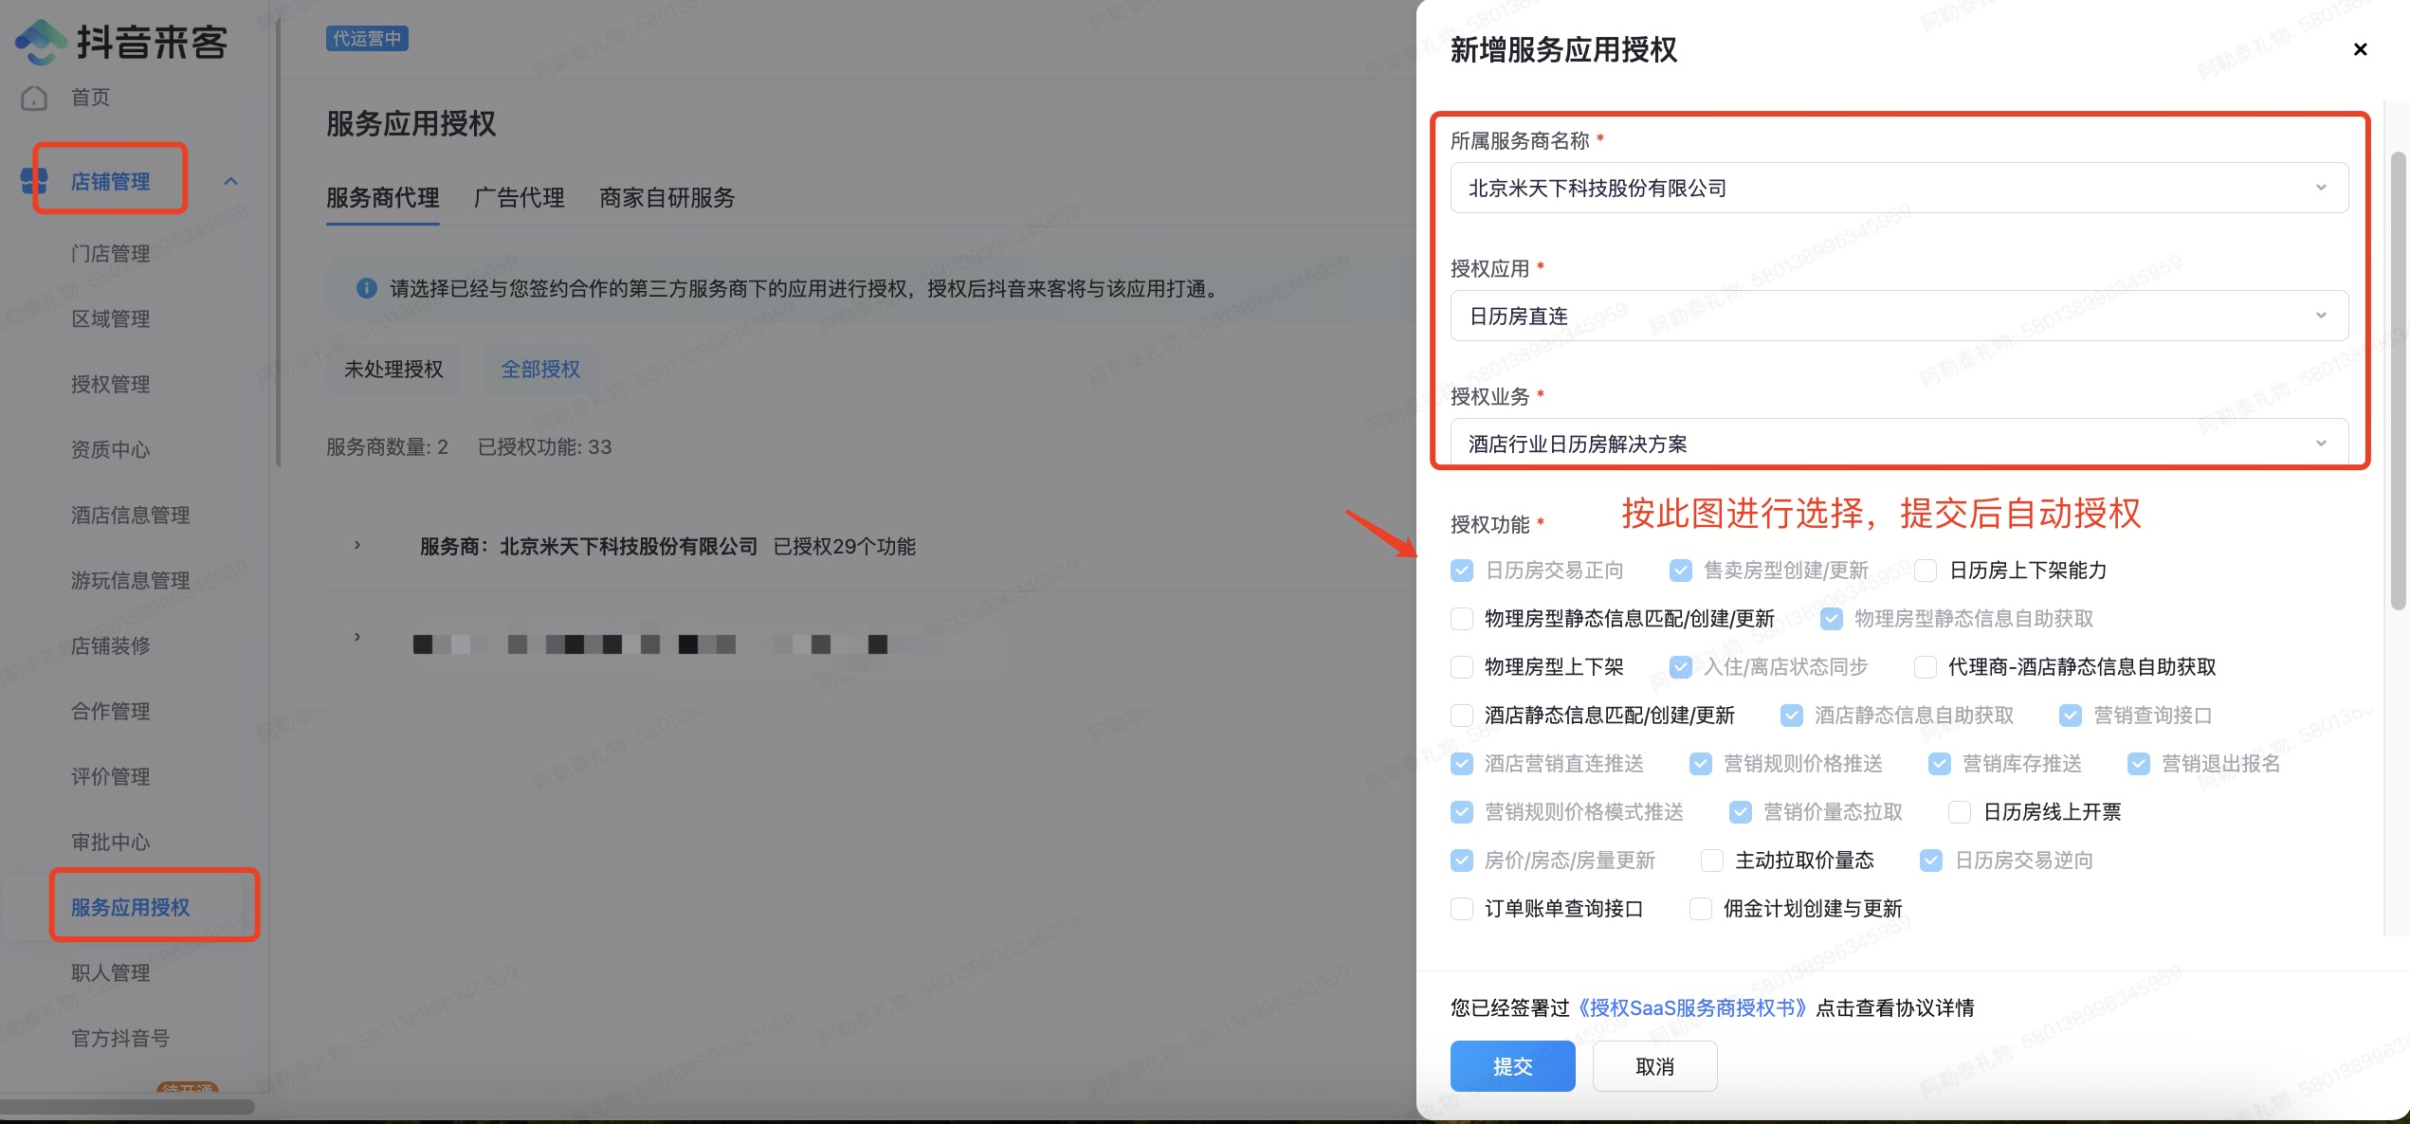Toggle 营销规则价格推送 checkbox
This screenshot has height=1124, width=2410.
click(1701, 764)
